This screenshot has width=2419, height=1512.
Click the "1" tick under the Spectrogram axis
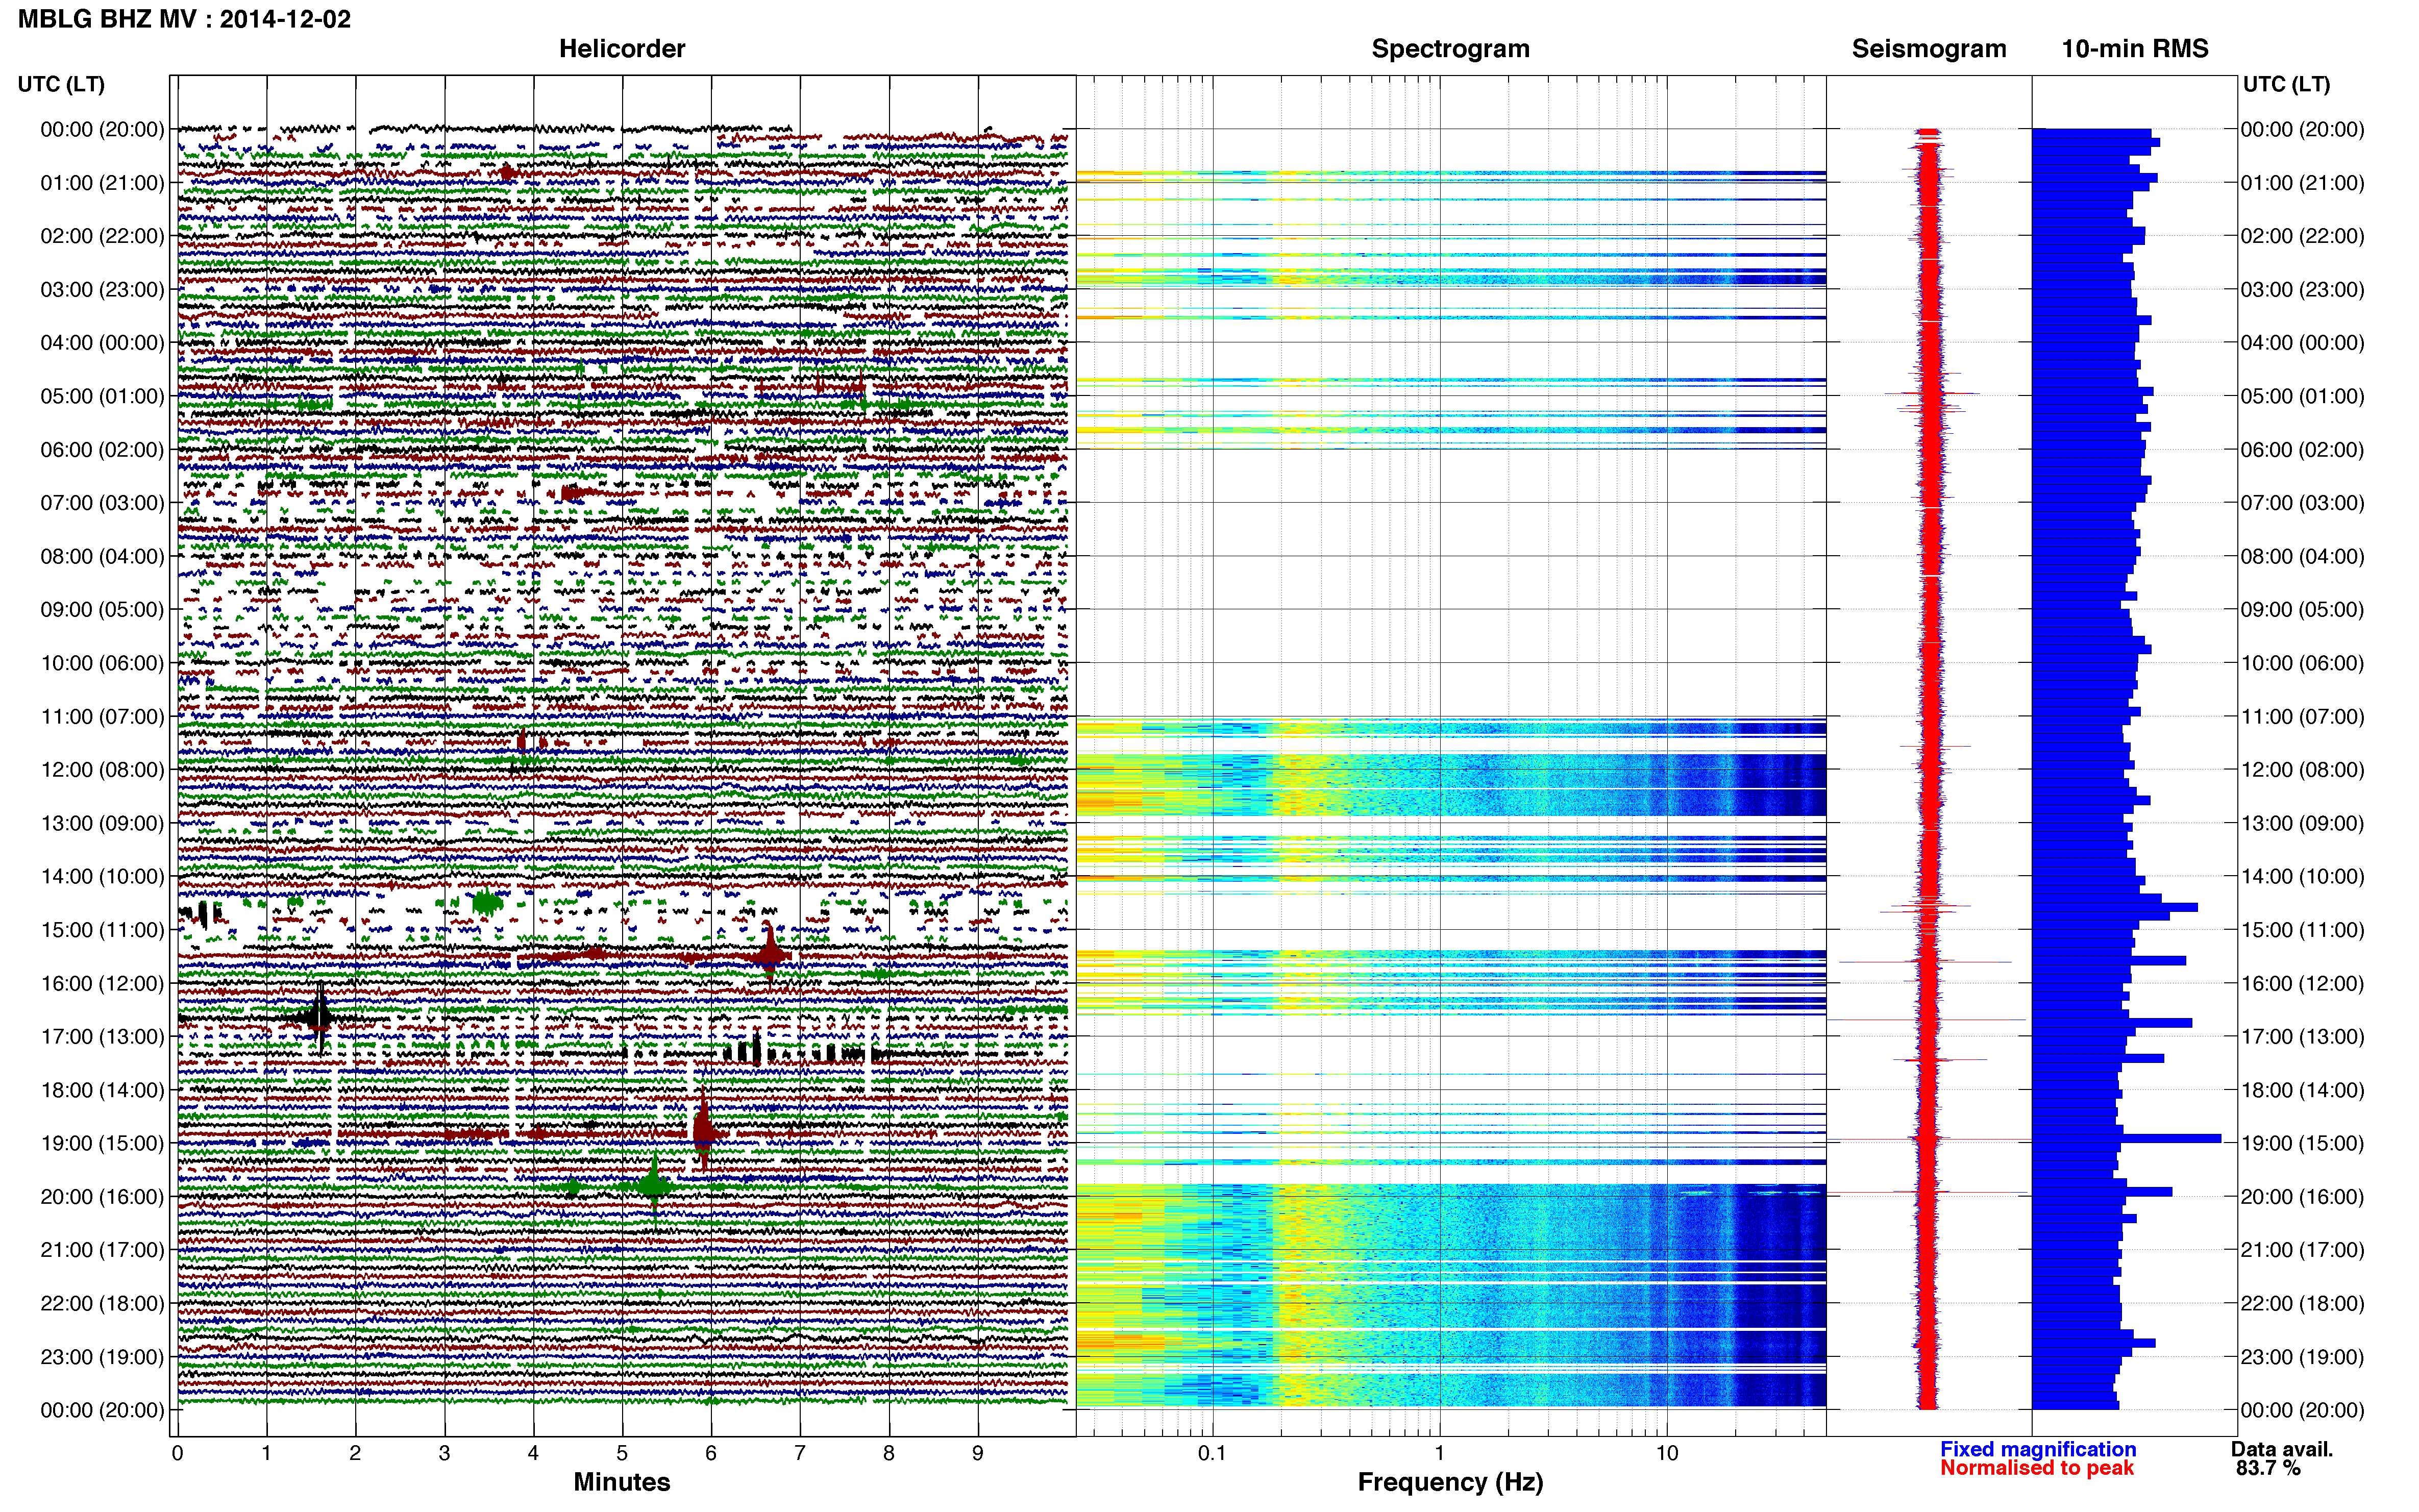pos(1440,1453)
